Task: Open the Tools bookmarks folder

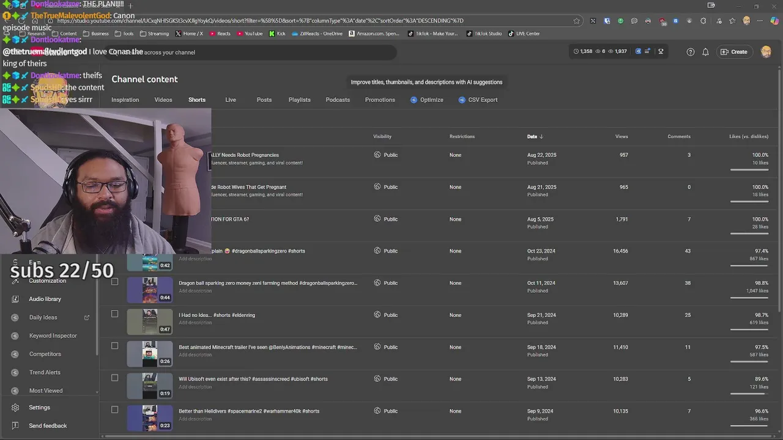Action: (x=124, y=34)
